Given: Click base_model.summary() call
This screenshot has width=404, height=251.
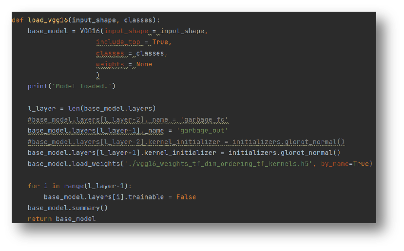Looking at the screenshot, I should point(68,208).
